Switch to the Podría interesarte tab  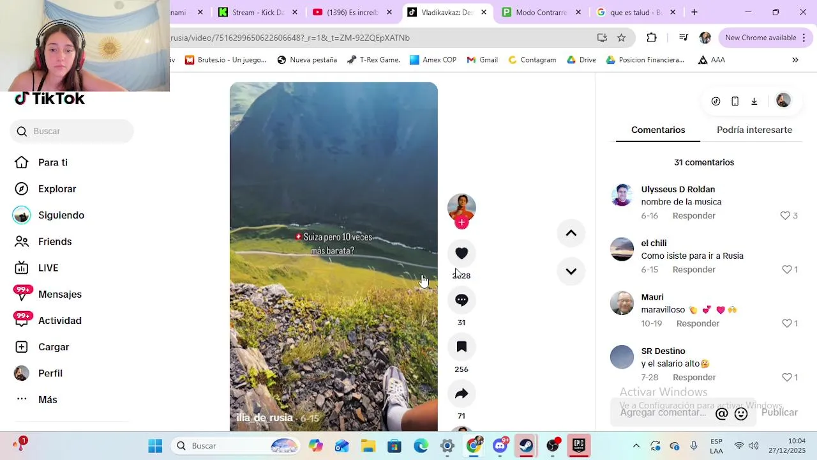tap(754, 130)
